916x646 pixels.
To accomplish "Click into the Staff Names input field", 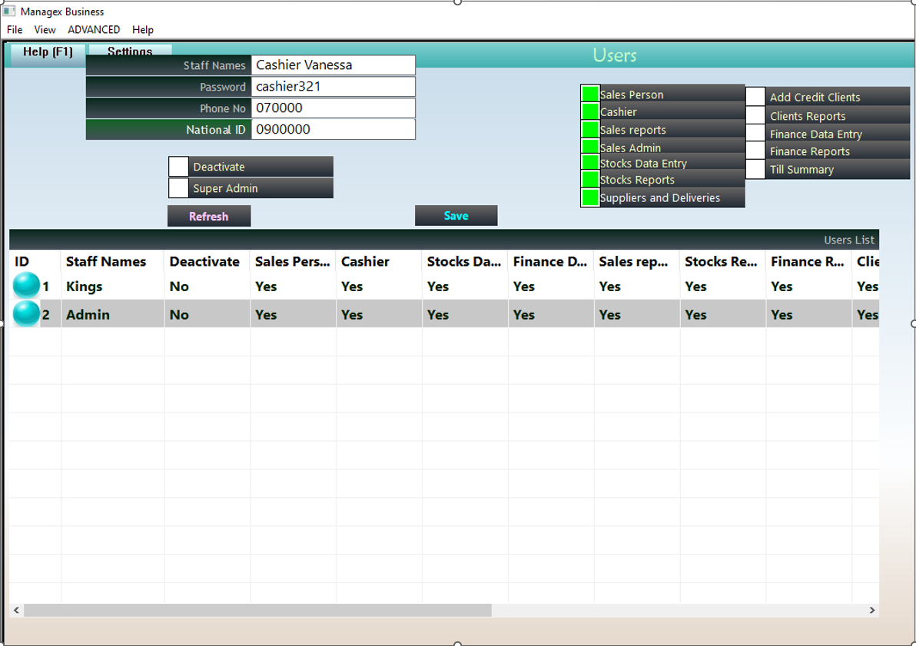I will 333,65.
